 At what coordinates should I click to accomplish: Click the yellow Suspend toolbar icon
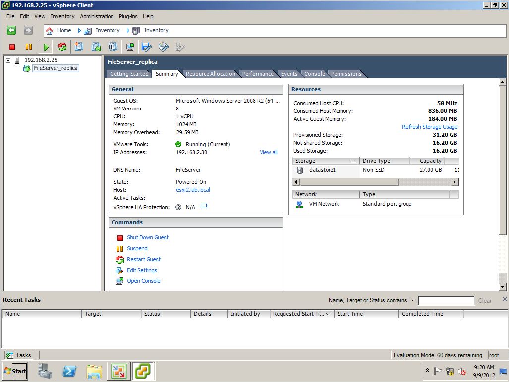click(29, 47)
